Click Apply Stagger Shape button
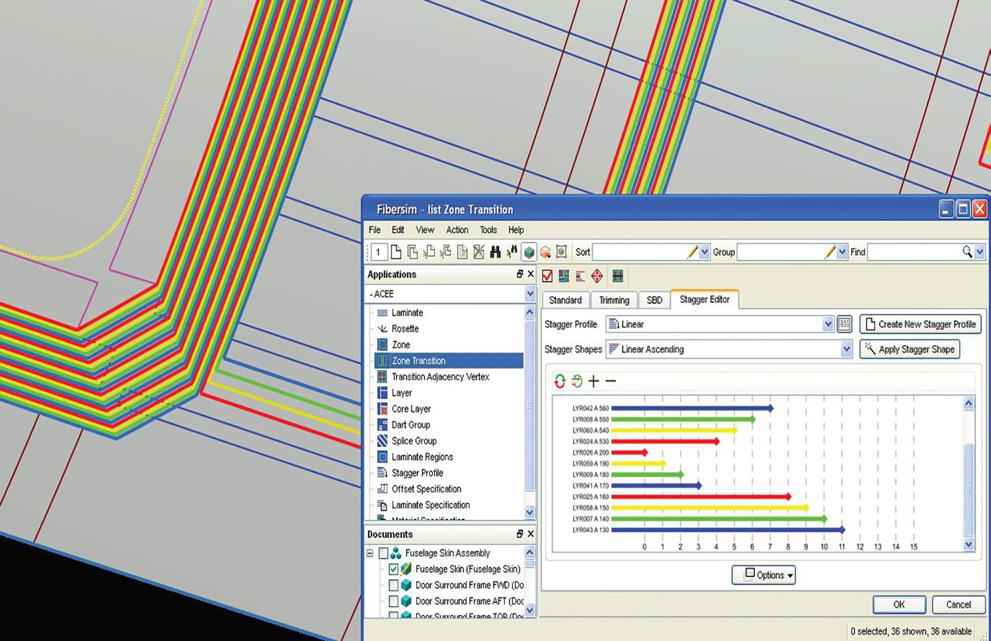Viewport: 991px width, 641px height. pos(910,349)
